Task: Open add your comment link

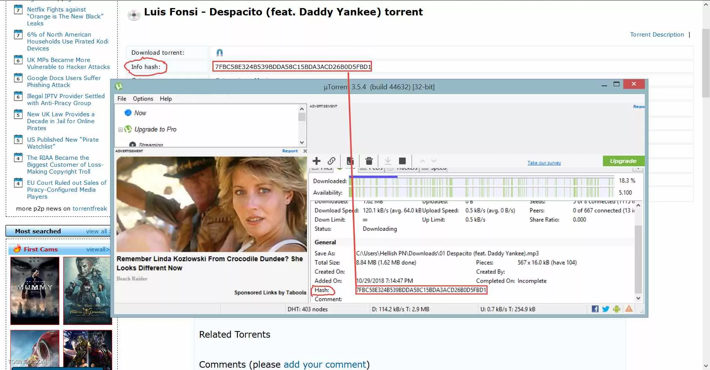Action: click(325, 364)
